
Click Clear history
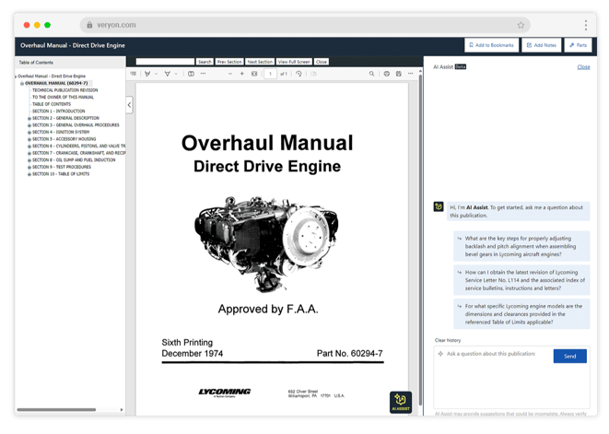(x=448, y=340)
